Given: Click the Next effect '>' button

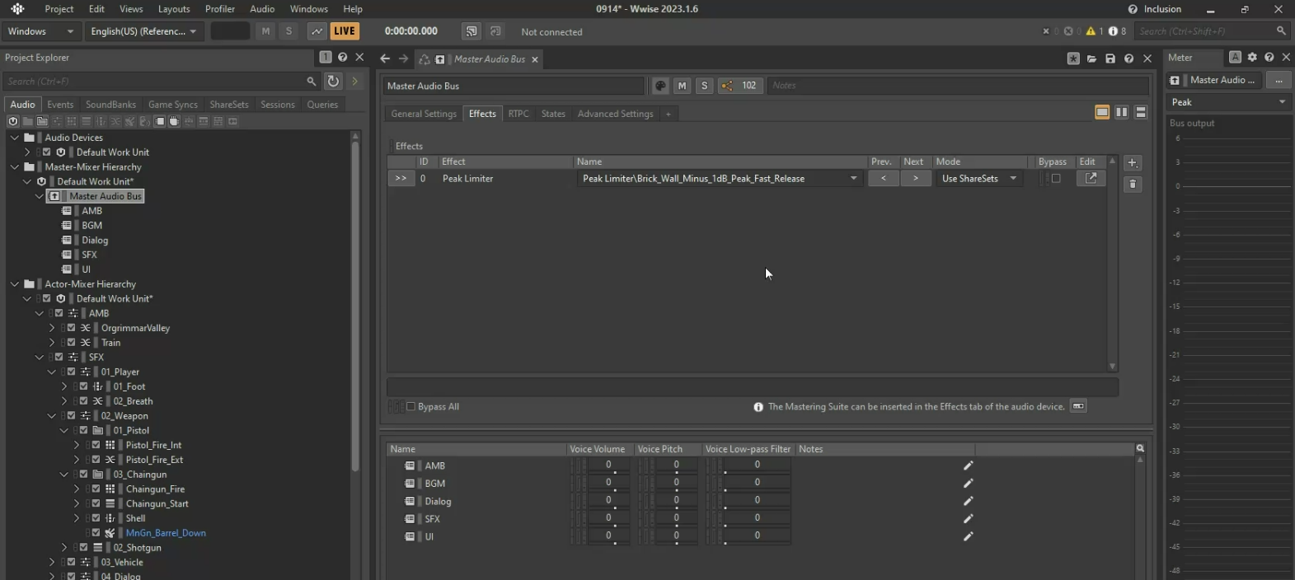Looking at the screenshot, I should coord(915,178).
